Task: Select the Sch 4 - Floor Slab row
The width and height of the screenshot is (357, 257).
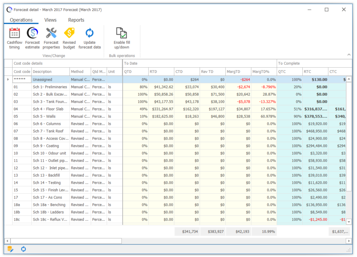Action: pyautogui.click(x=178, y=109)
